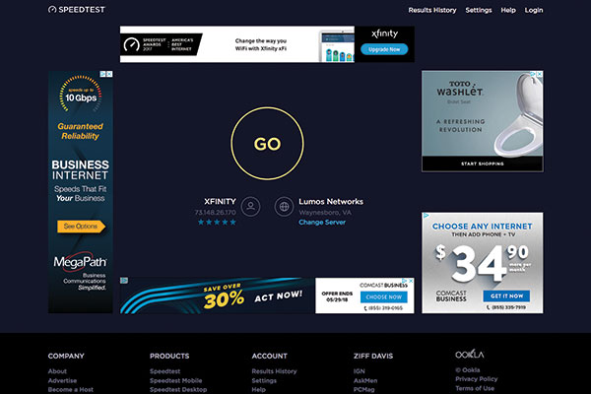Click Choose Now on Comcast Business banner
The image size is (591, 394).
click(x=383, y=296)
